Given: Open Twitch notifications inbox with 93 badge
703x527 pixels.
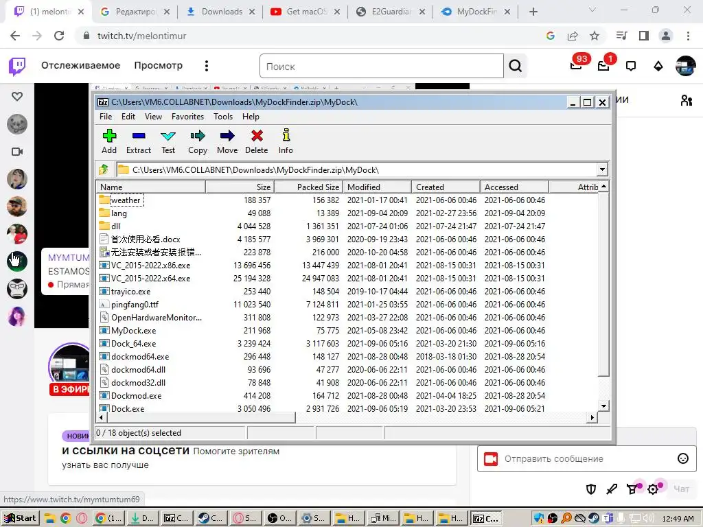Looking at the screenshot, I should click(577, 65).
